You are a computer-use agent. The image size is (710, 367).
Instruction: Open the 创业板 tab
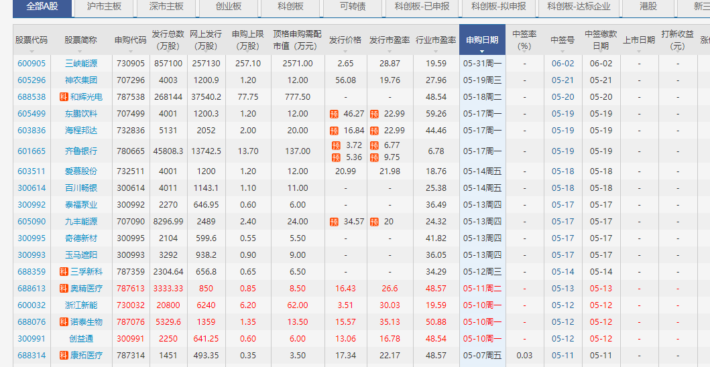coord(228,7)
